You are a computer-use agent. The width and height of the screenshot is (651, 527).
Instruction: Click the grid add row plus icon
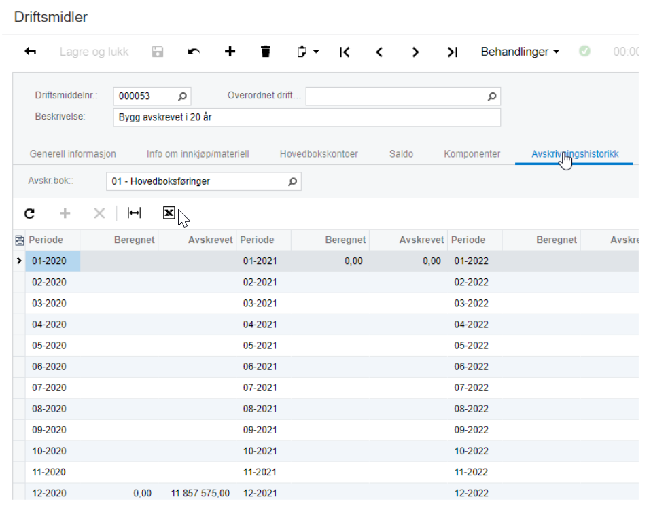tap(65, 213)
